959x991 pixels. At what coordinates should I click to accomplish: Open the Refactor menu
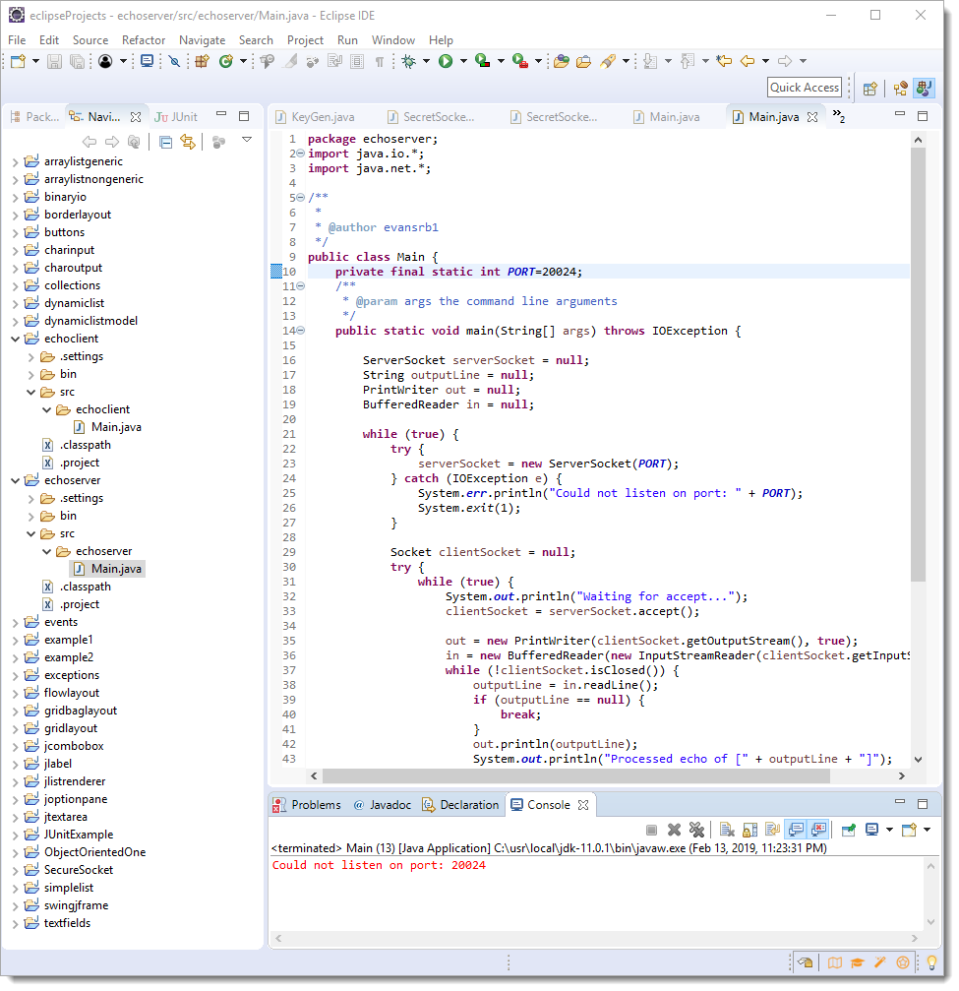coord(144,40)
